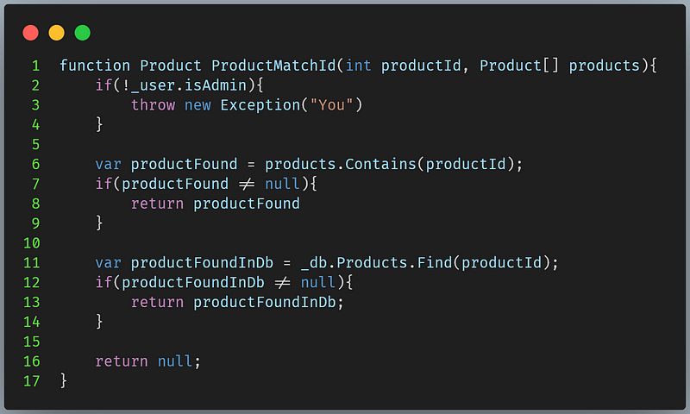Click the throw keyword on line 3
The image size is (690, 414).
[x=154, y=105]
